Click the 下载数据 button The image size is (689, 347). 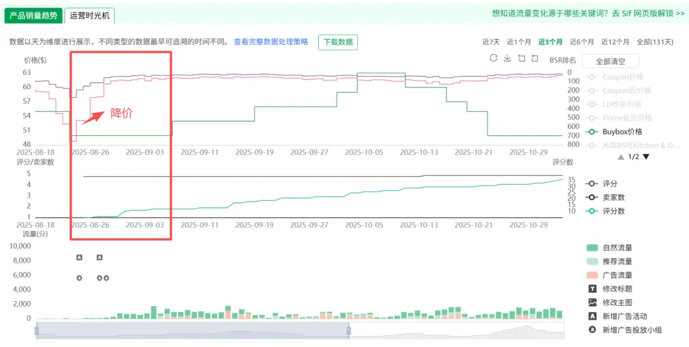point(338,42)
